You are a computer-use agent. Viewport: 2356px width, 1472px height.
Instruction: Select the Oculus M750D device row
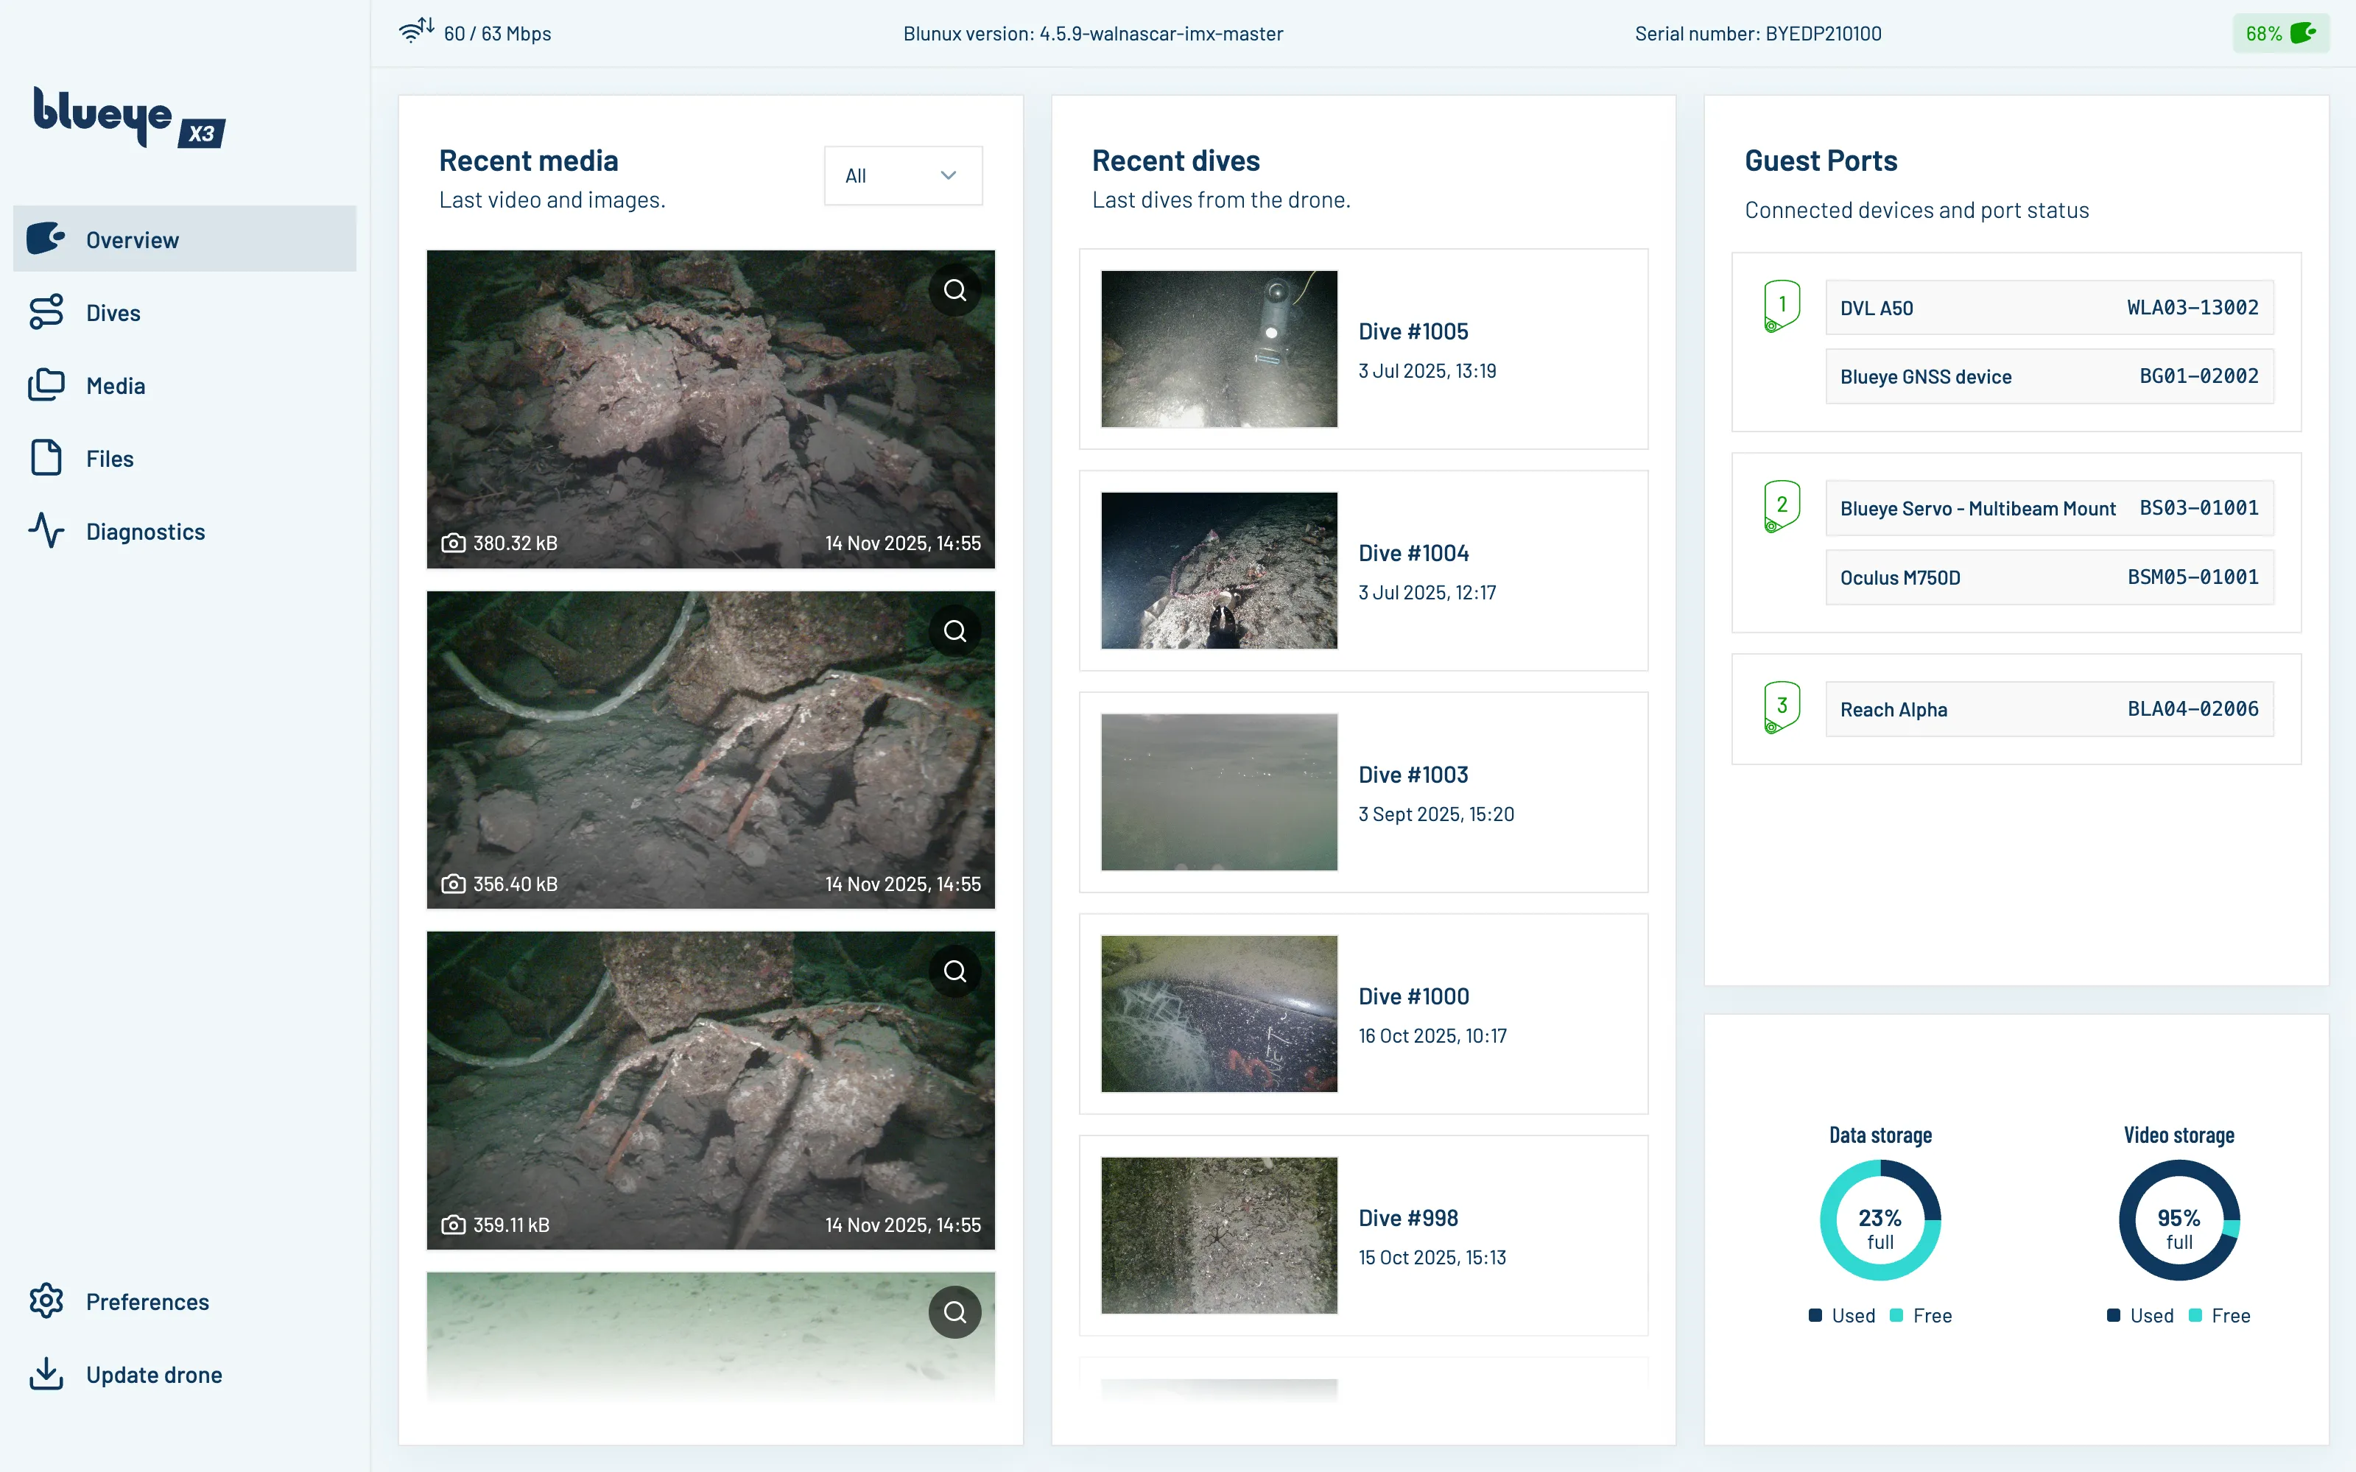click(x=2050, y=577)
